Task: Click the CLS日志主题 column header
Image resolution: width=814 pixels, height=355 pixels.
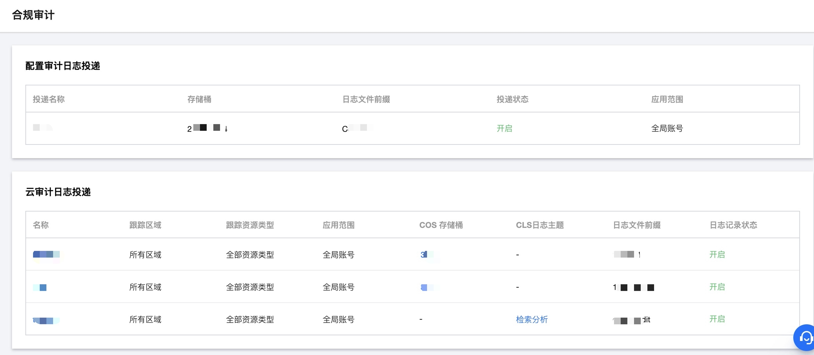Action: [x=540, y=225]
